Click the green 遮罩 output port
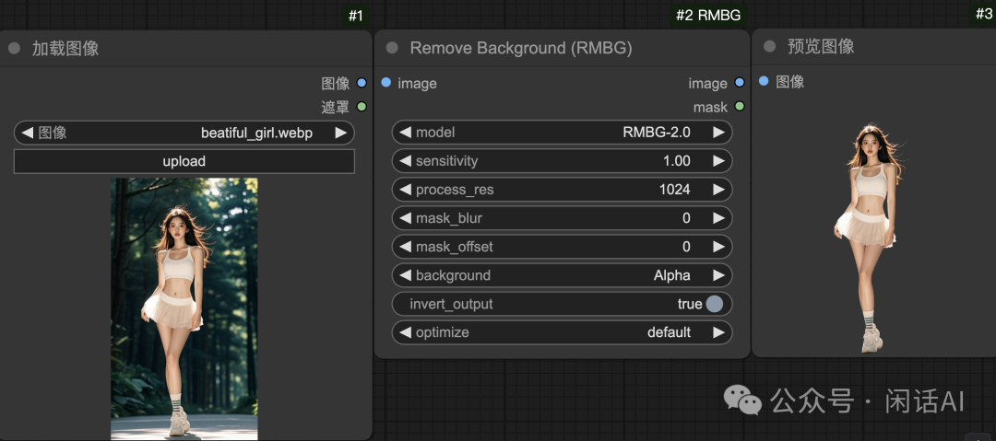 tap(362, 107)
